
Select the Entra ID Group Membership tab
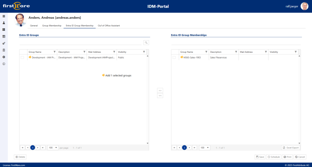pyautogui.click(x=80, y=26)
